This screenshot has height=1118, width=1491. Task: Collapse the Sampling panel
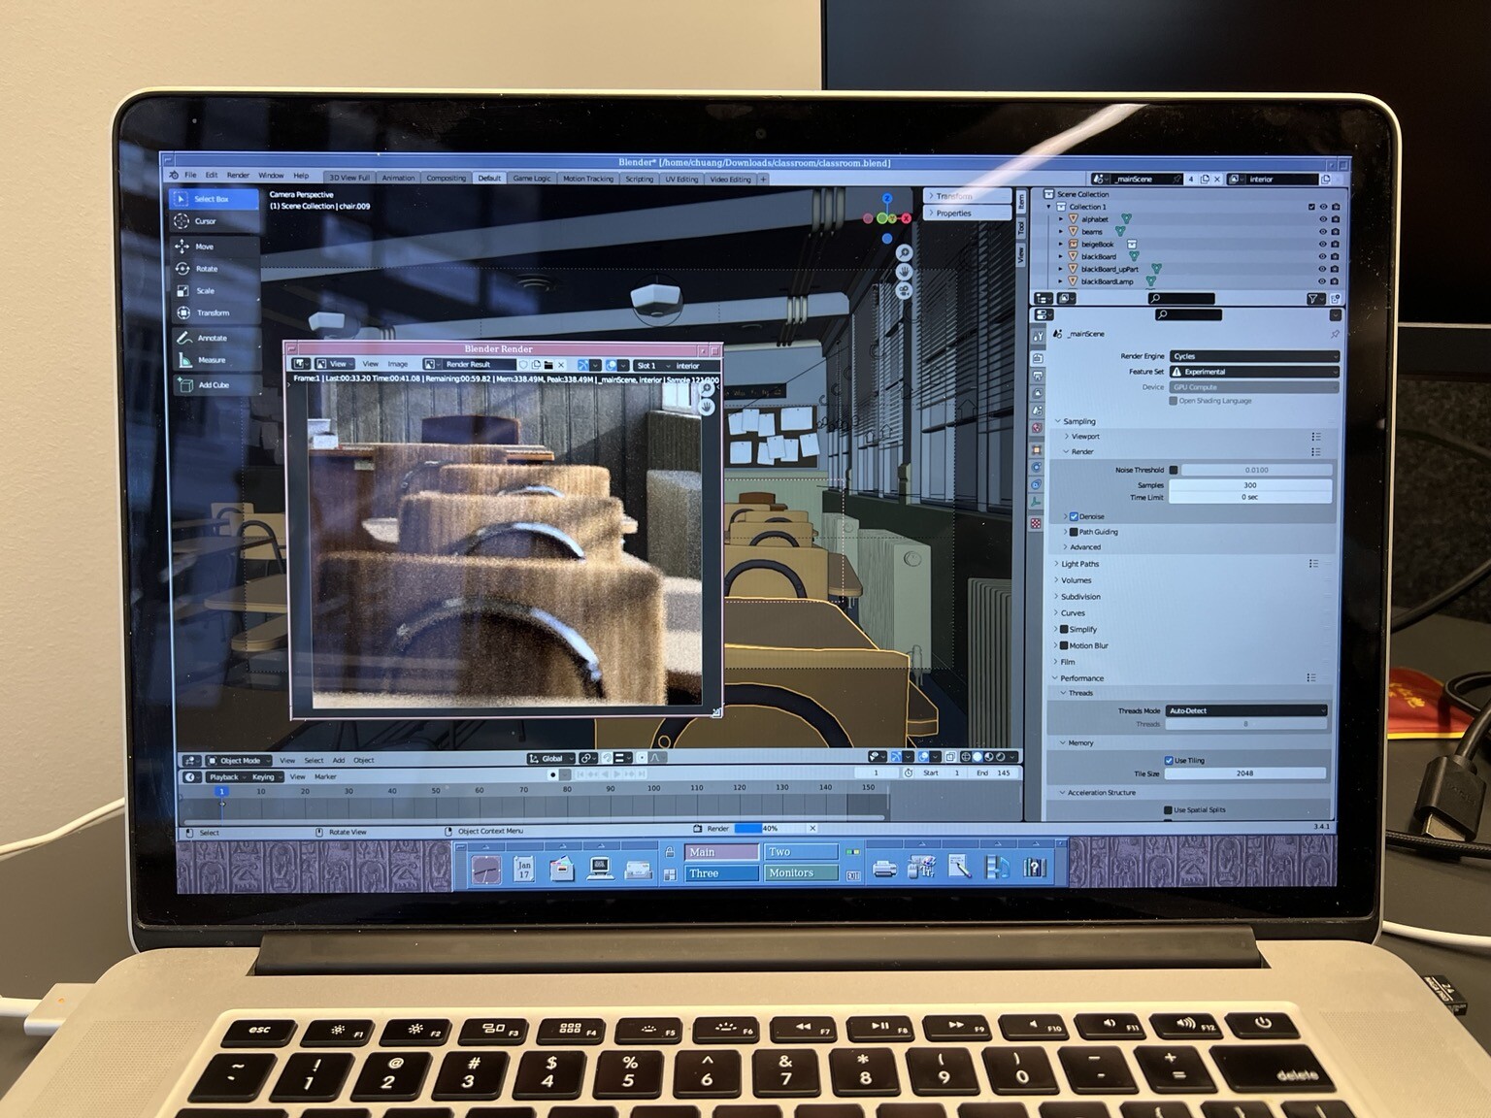click(1077, 421)
